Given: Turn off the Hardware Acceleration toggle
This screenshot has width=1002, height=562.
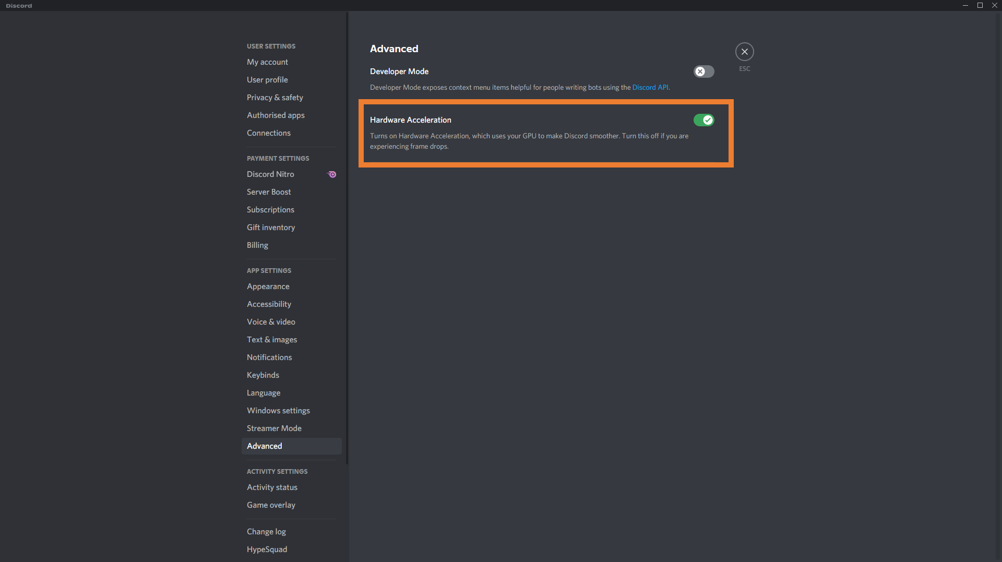Looking at the screenshot, I should point(703,120).
